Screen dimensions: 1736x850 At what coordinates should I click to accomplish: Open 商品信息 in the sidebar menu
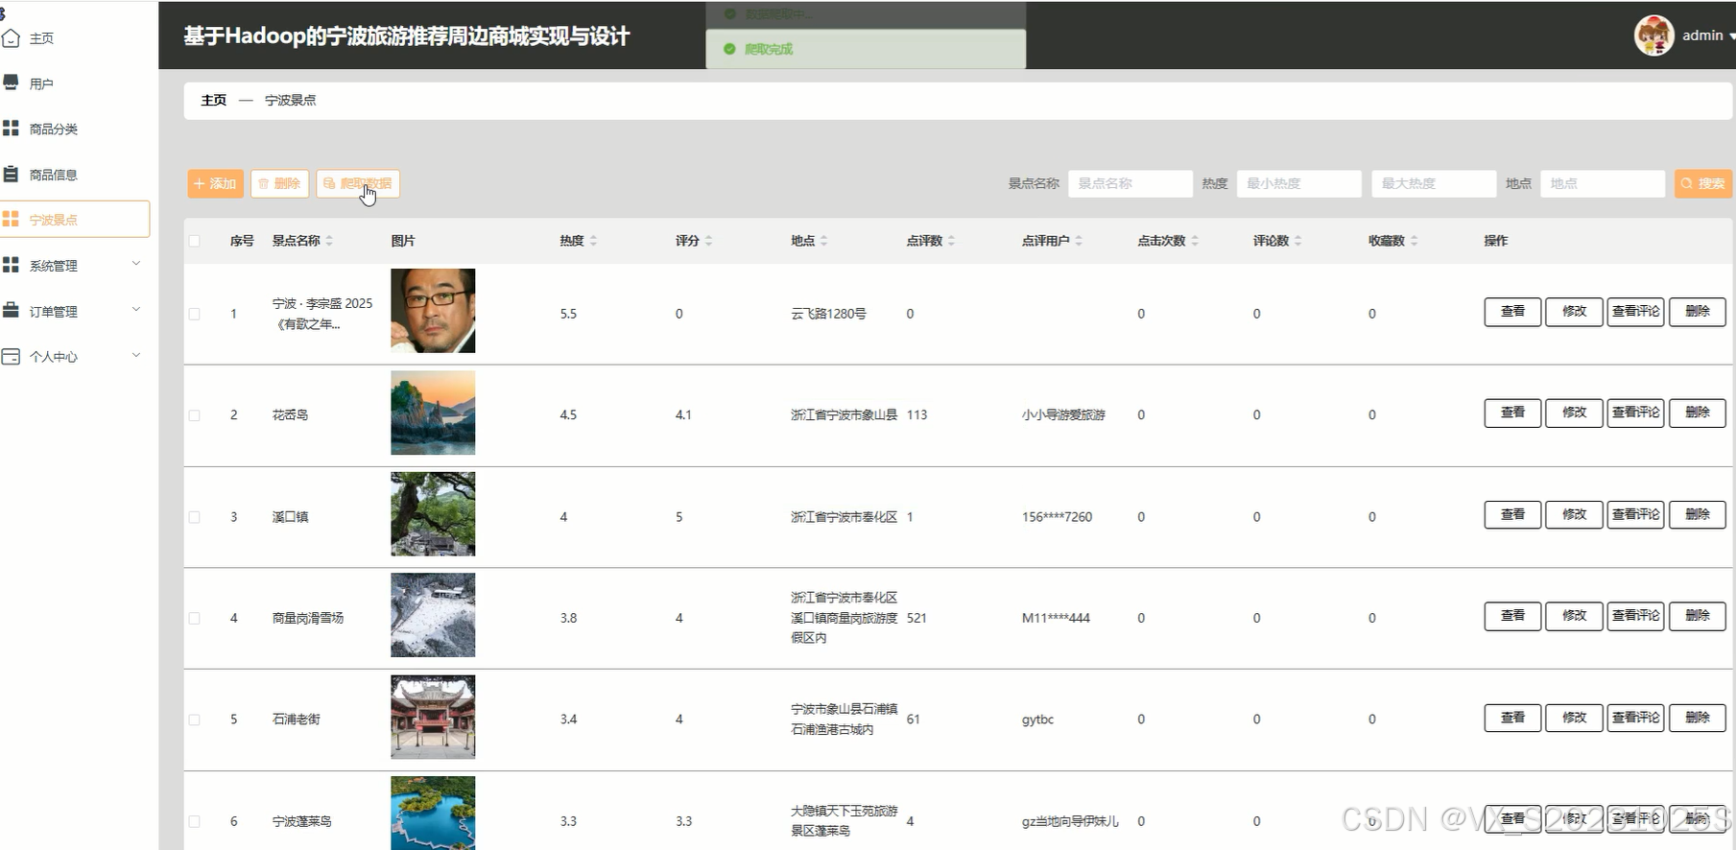click(x=54, y=175)
